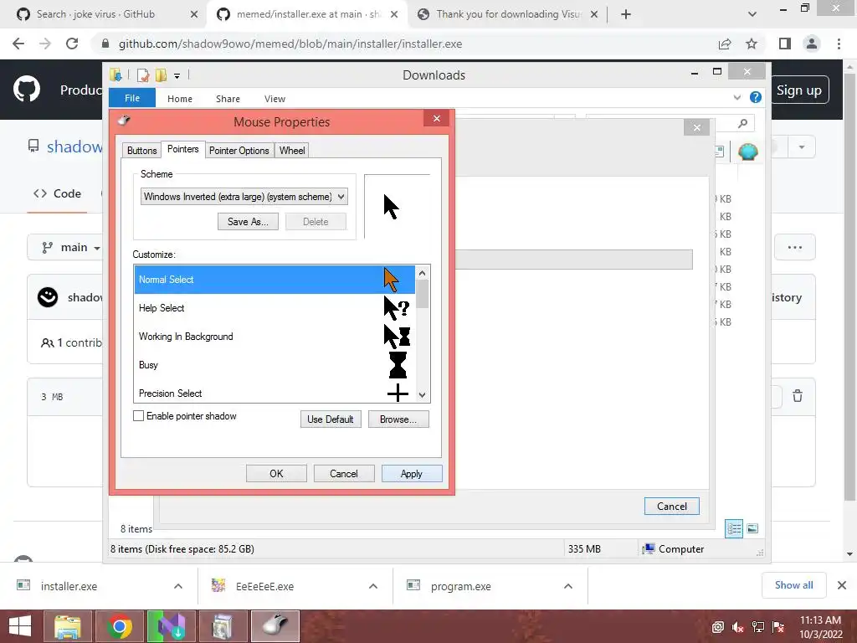Image resolution: width=857 pixels, height=643 pixels.
Task: Click the New Folder quick access icon
Action: click(161, 75)
